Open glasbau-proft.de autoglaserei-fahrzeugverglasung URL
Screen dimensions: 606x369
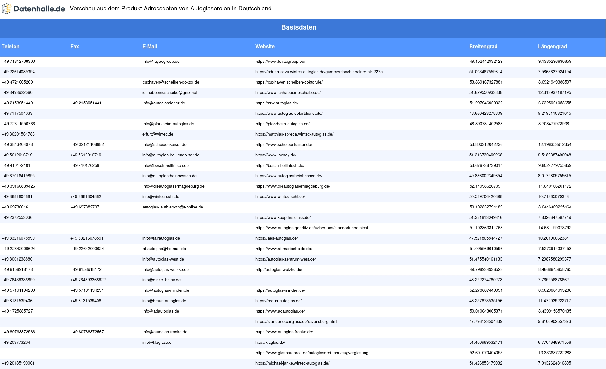coord(312,353)
